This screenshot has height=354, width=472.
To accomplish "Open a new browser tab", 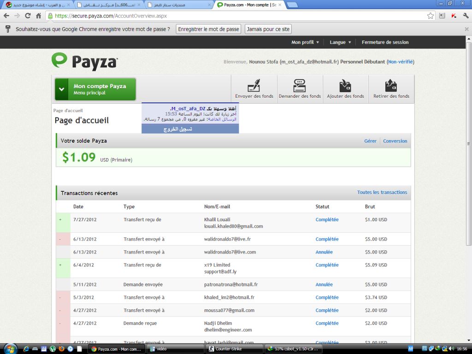I will coord(292,5).
